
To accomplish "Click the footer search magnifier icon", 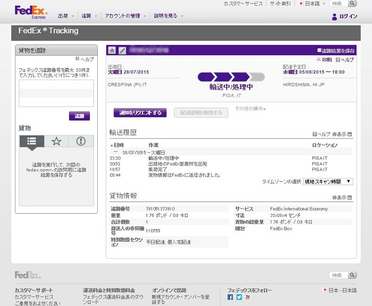I will [352, 275].
